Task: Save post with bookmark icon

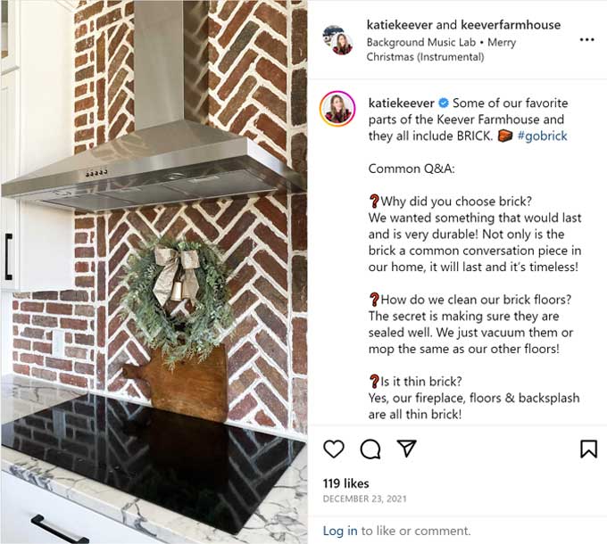Action: (x=588, y=449)
